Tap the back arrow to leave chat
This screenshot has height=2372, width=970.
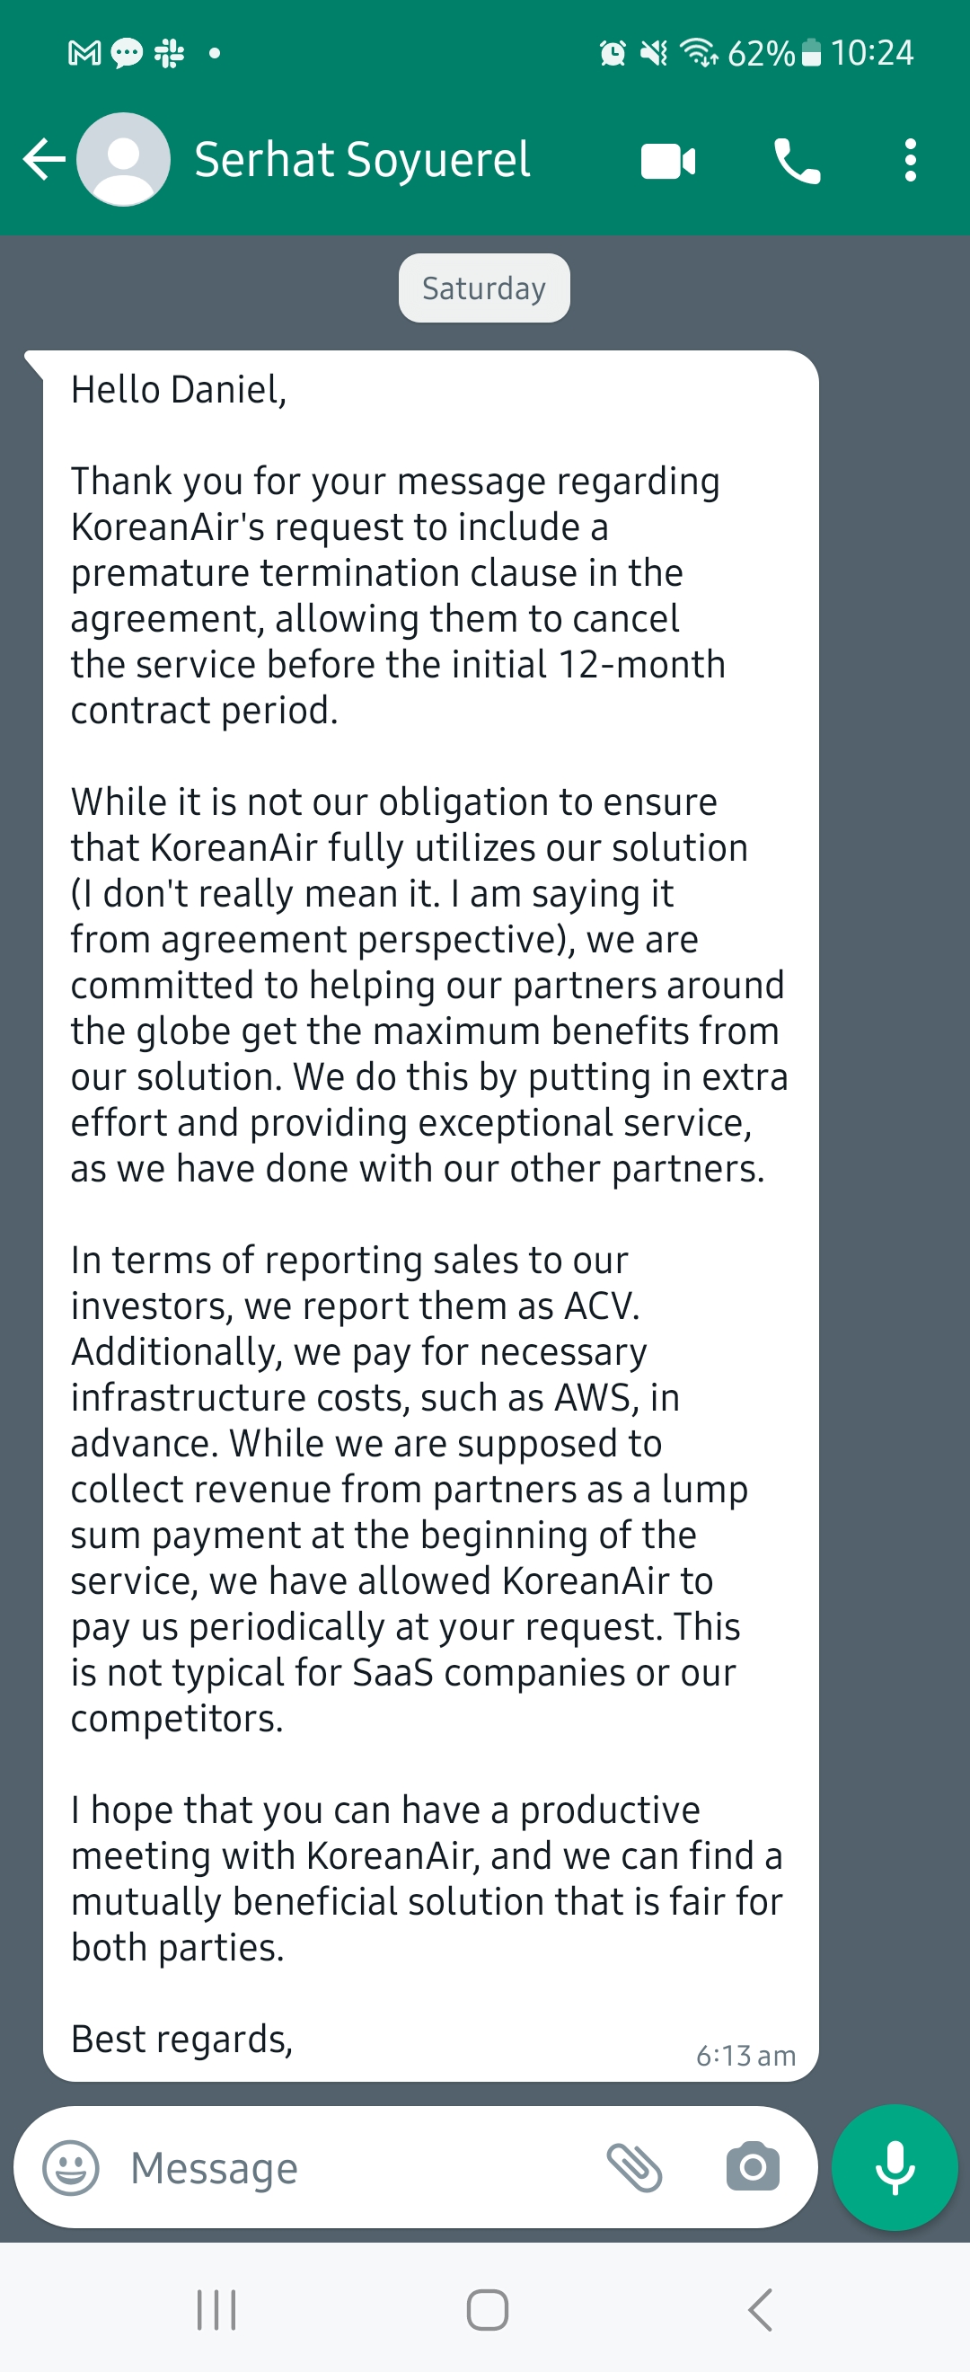[x=43, y=160]
